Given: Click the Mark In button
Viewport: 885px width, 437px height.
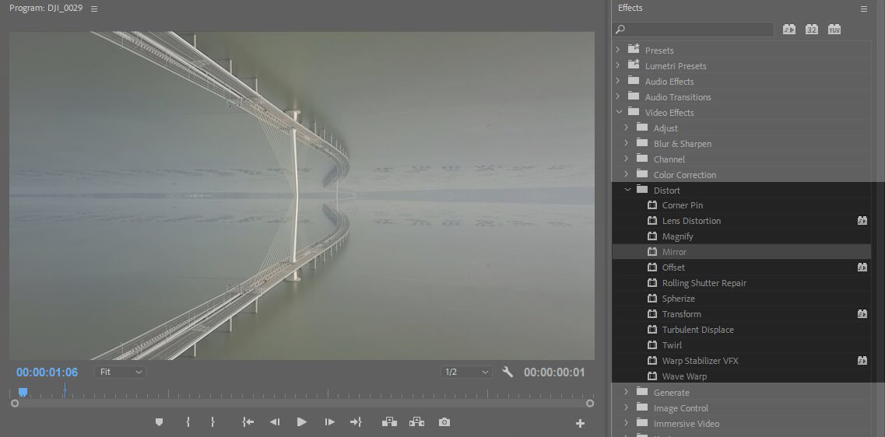Looking at the screenshot, I should click(188, 421).
